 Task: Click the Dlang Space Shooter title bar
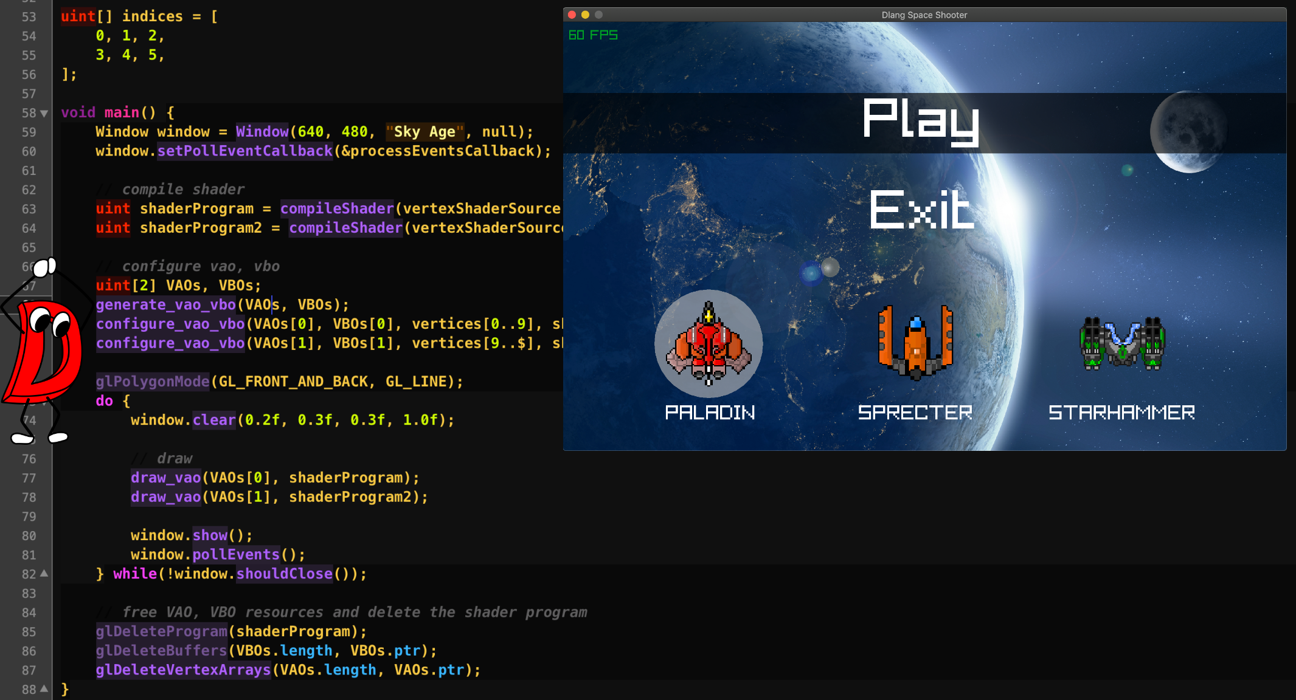click(x=924, y=15)
